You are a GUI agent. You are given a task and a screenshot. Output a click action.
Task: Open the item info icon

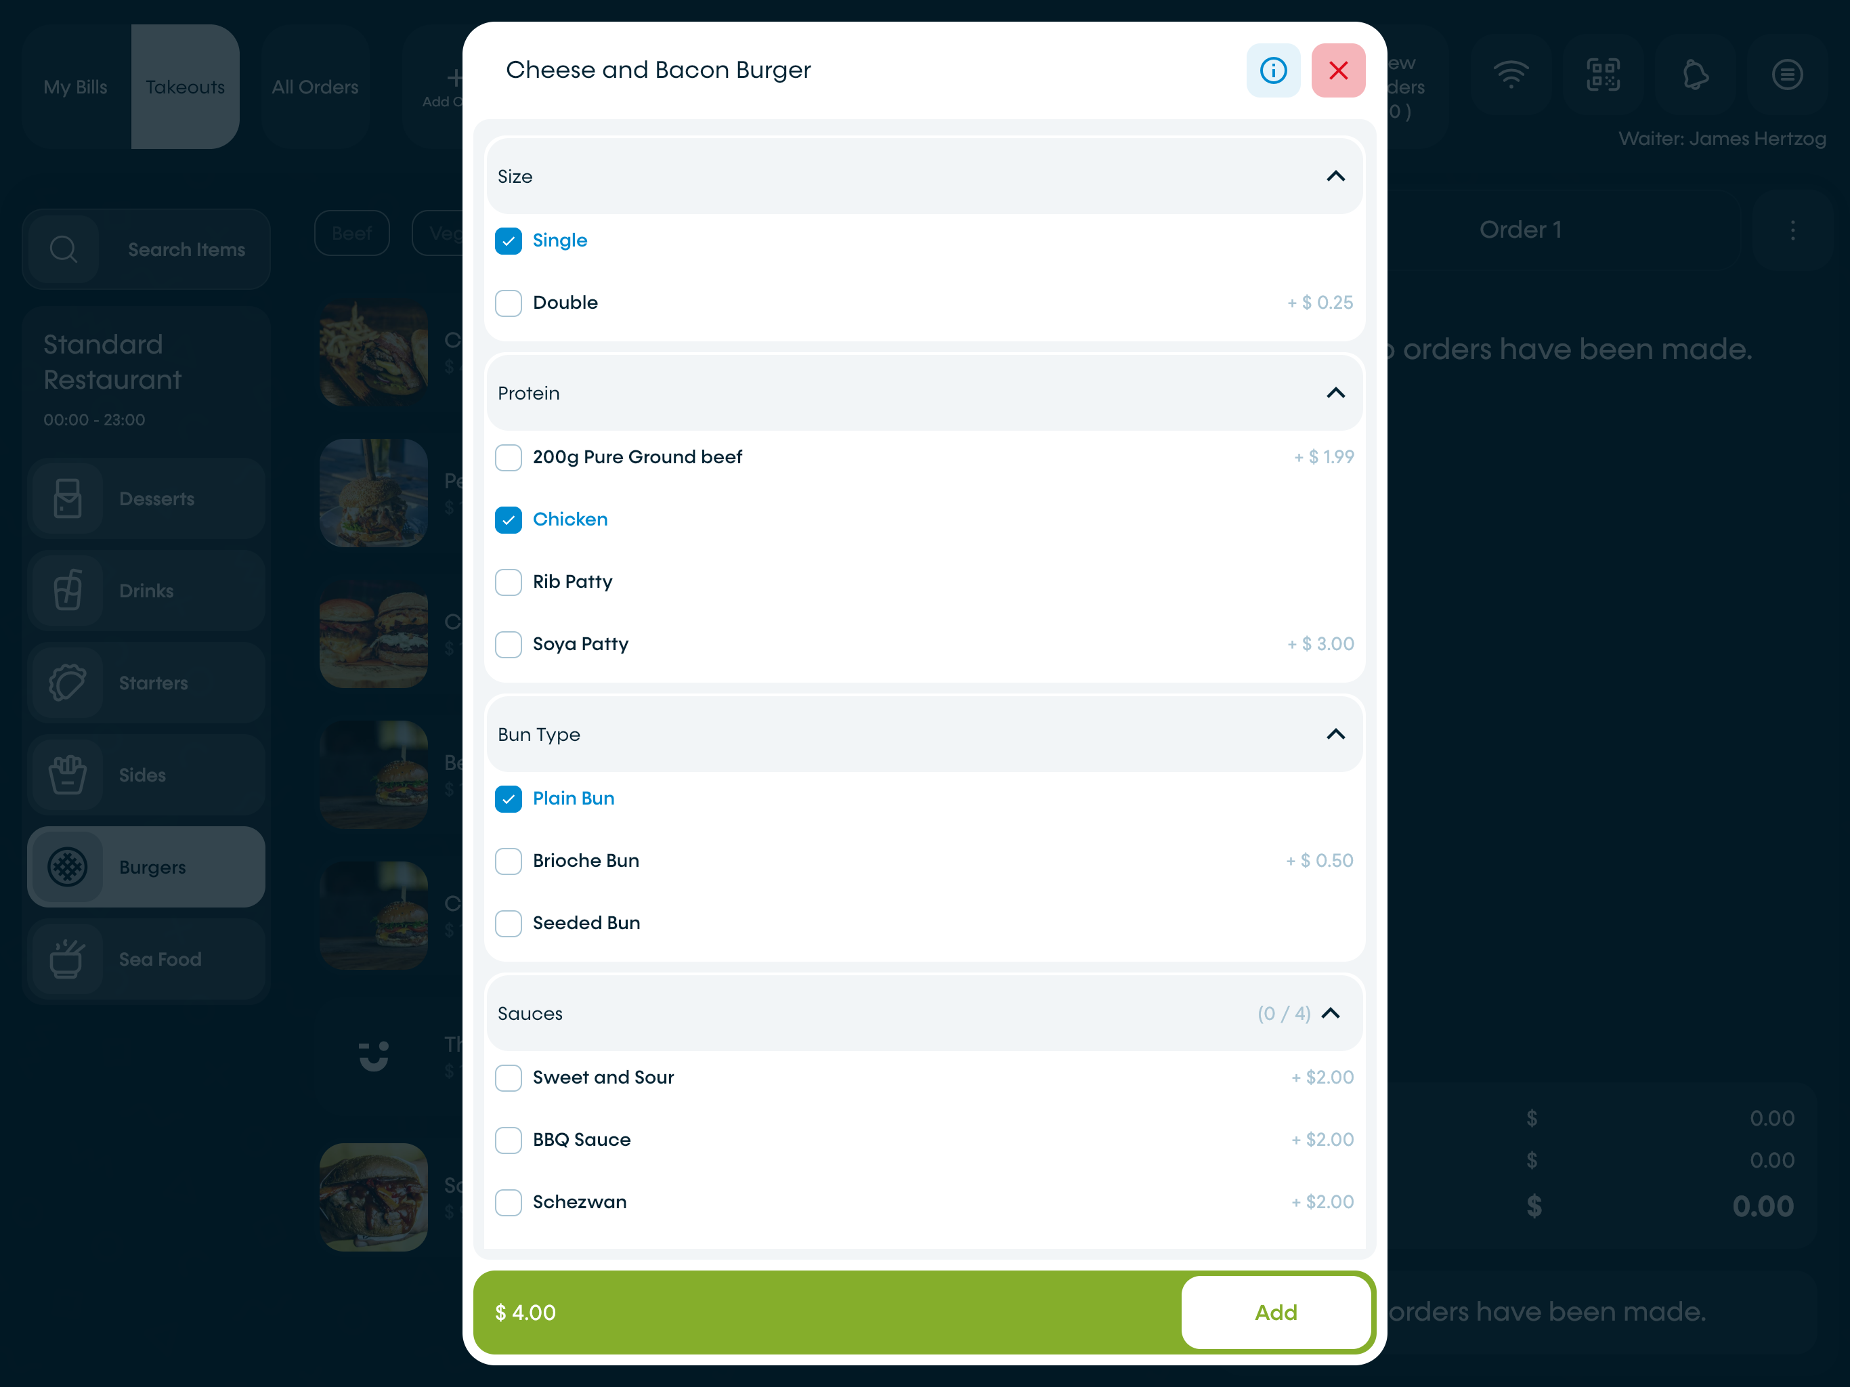(1273, 70)
